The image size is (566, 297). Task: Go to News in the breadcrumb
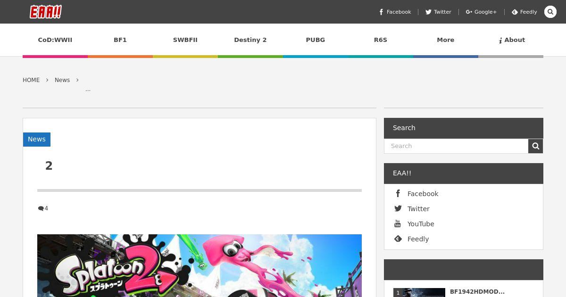62,80
